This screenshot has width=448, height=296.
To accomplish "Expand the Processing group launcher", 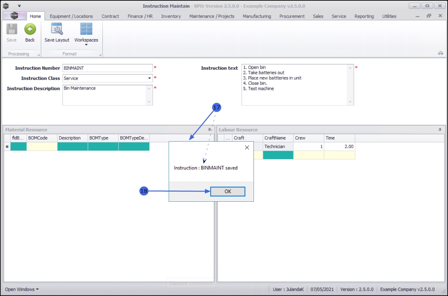I will (x=39, y=55).
